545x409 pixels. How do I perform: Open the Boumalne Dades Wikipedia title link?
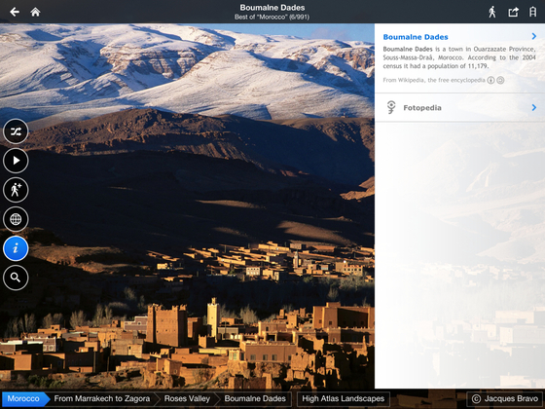[x=416, y=37]
